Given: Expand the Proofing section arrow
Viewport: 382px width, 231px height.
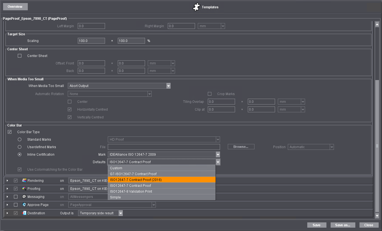Looking at the screenshot, I should [x=8, y=188].
